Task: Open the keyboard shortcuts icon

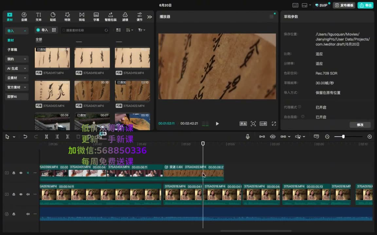Action: (295, 5)
